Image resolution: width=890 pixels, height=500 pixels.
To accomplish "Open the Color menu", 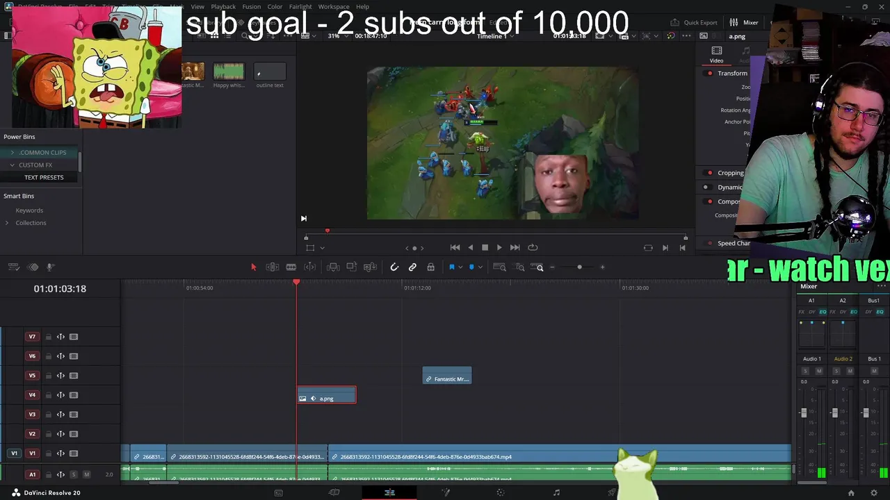I will [x=275, y=7].
